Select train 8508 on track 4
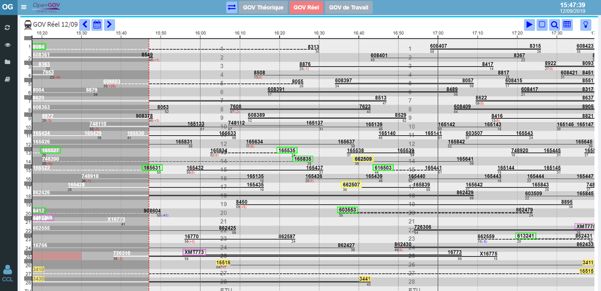Viewport: 601px width, 291px height. click(x=259, y=73)
